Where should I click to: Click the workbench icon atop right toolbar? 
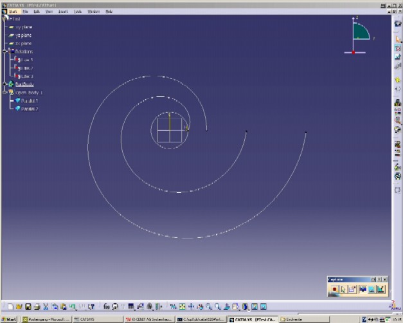coord(398,24)
